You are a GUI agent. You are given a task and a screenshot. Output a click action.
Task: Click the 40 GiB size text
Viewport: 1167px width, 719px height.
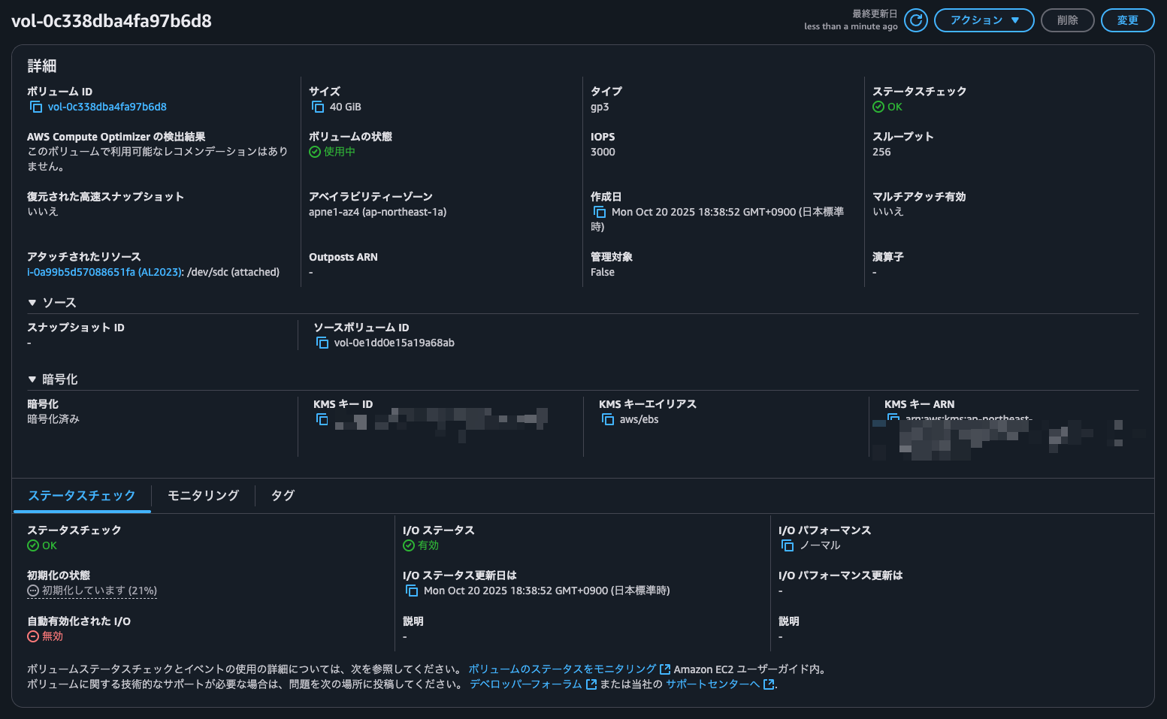point(346,107)
